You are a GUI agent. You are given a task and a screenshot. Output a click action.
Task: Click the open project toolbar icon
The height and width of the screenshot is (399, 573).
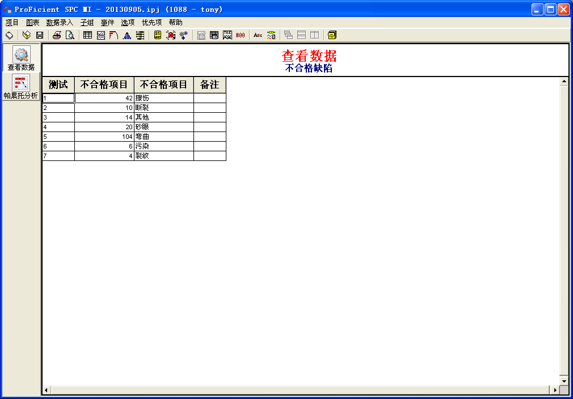tap(27, 35)
